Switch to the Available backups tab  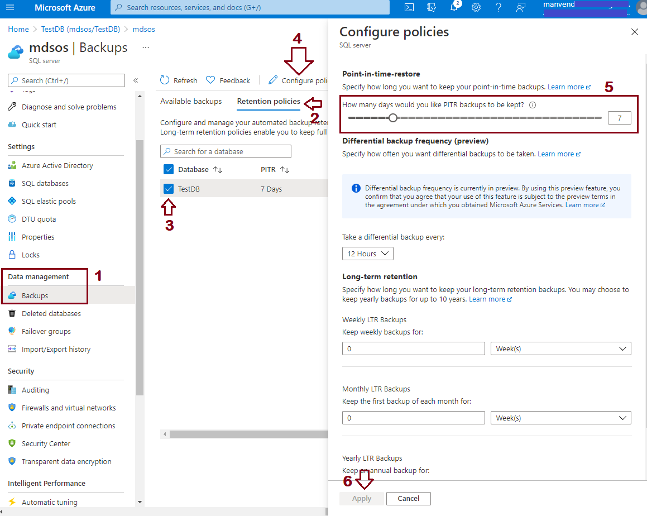click(191, 101)
